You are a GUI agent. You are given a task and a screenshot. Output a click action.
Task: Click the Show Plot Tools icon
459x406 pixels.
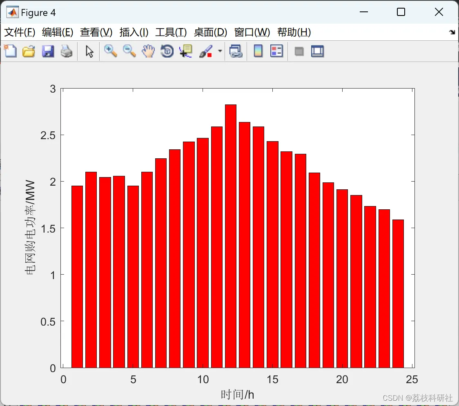pos(317,51)
